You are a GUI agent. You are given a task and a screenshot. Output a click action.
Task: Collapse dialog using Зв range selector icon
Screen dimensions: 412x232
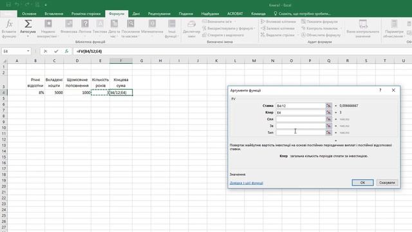tap(329, 126)
